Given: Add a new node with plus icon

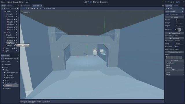Looking at the screenshot, I should click(2, 8).
